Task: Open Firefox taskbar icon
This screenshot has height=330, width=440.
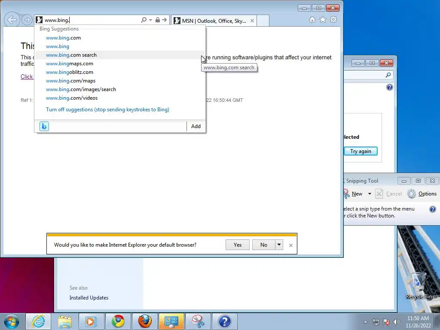Action: [144, 321]
